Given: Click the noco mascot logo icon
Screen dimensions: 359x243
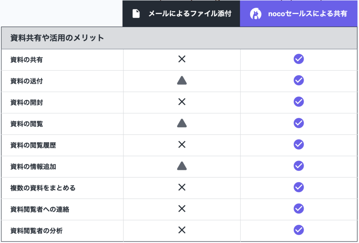Looking at the screenshot, I should pos(256,14).
